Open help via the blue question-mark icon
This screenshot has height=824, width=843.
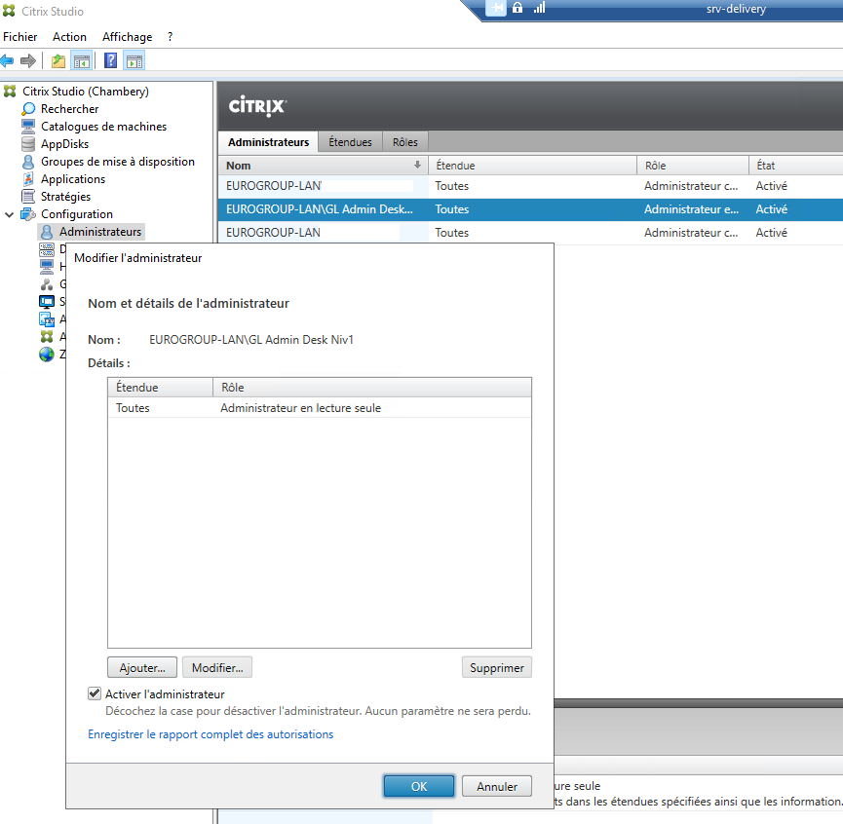(111, 60)
